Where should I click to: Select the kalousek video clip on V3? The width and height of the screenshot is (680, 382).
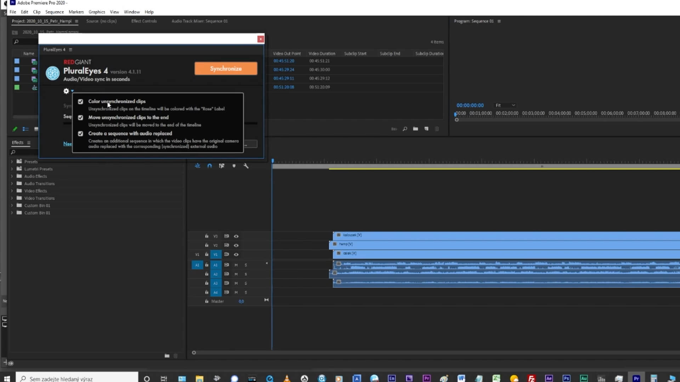click(506, 235)
